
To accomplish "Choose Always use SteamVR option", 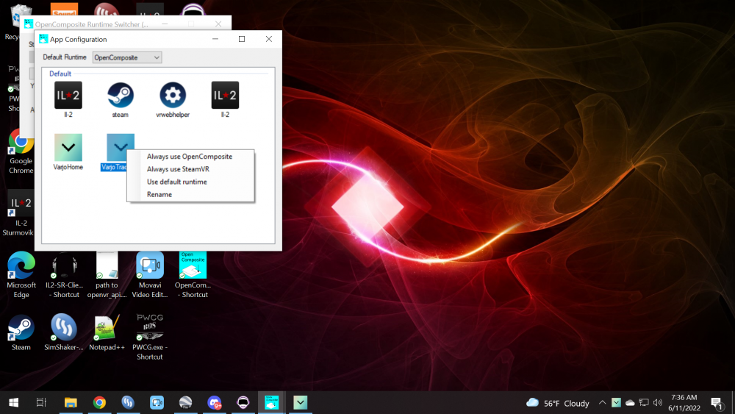I will tap(178, 169).
